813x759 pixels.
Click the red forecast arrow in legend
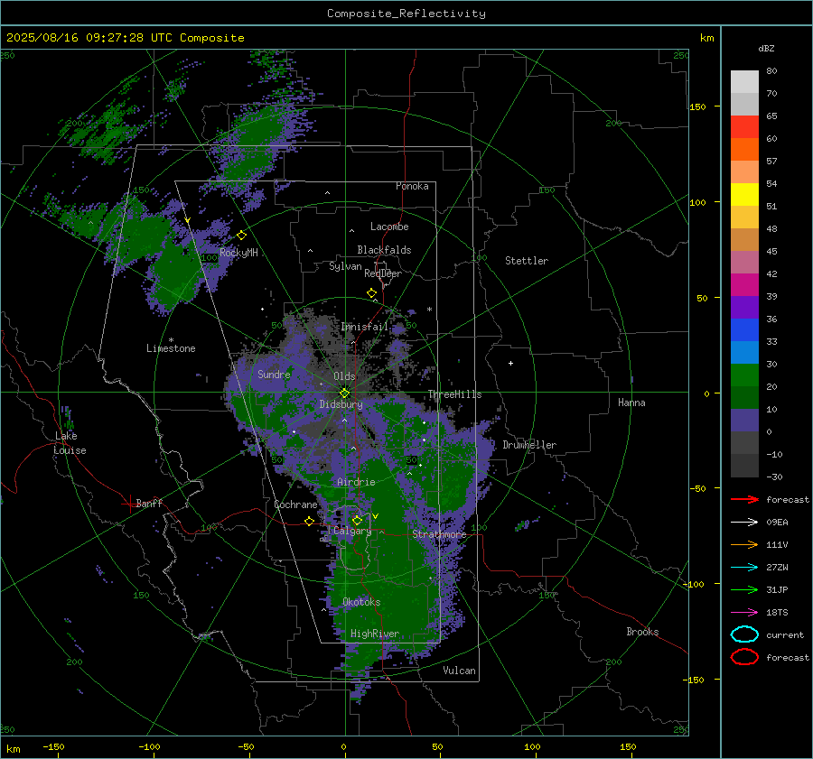744,499
